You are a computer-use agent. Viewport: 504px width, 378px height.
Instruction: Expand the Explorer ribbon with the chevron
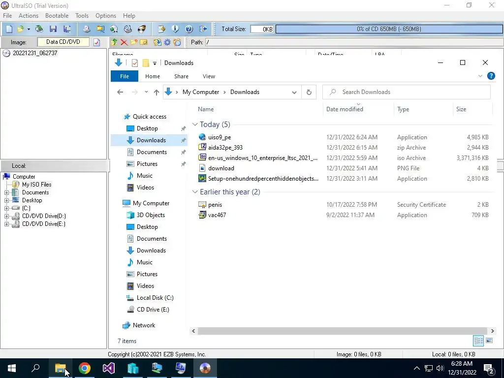click(480, 76)
